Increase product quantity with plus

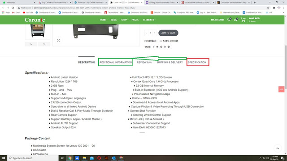(x=155, y=33)
